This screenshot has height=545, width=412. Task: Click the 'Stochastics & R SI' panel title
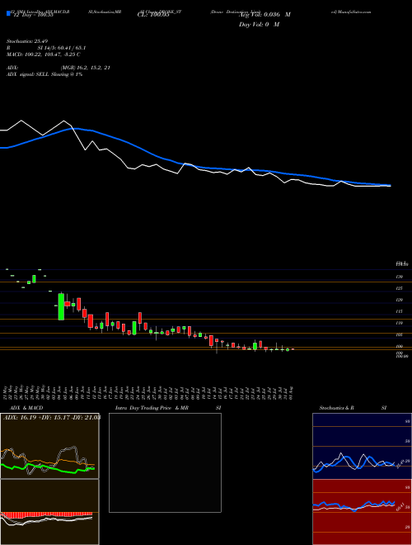(x=353, y=408)
